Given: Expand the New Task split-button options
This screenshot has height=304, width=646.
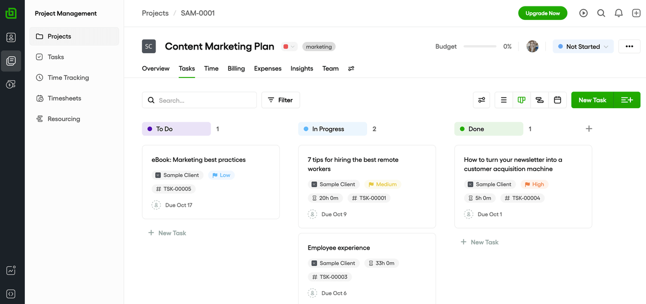Looking at the screenshot, I should coord(627,100).
